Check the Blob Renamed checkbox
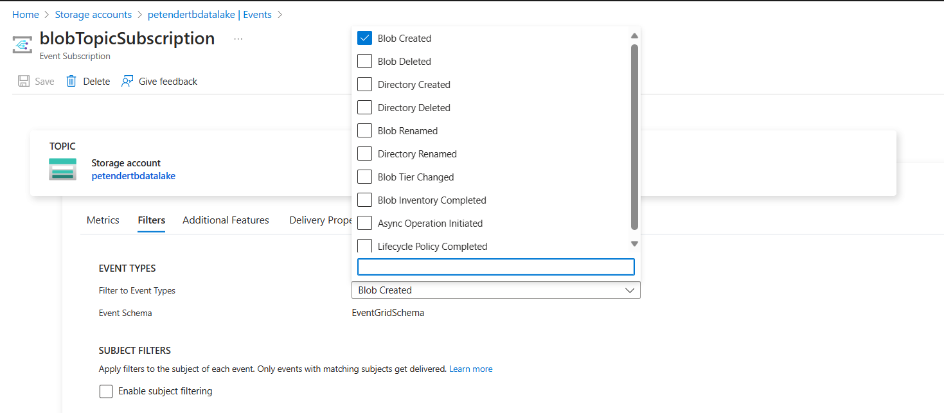Viewport: 944px width, 413px height. click(x=364, y=130)
